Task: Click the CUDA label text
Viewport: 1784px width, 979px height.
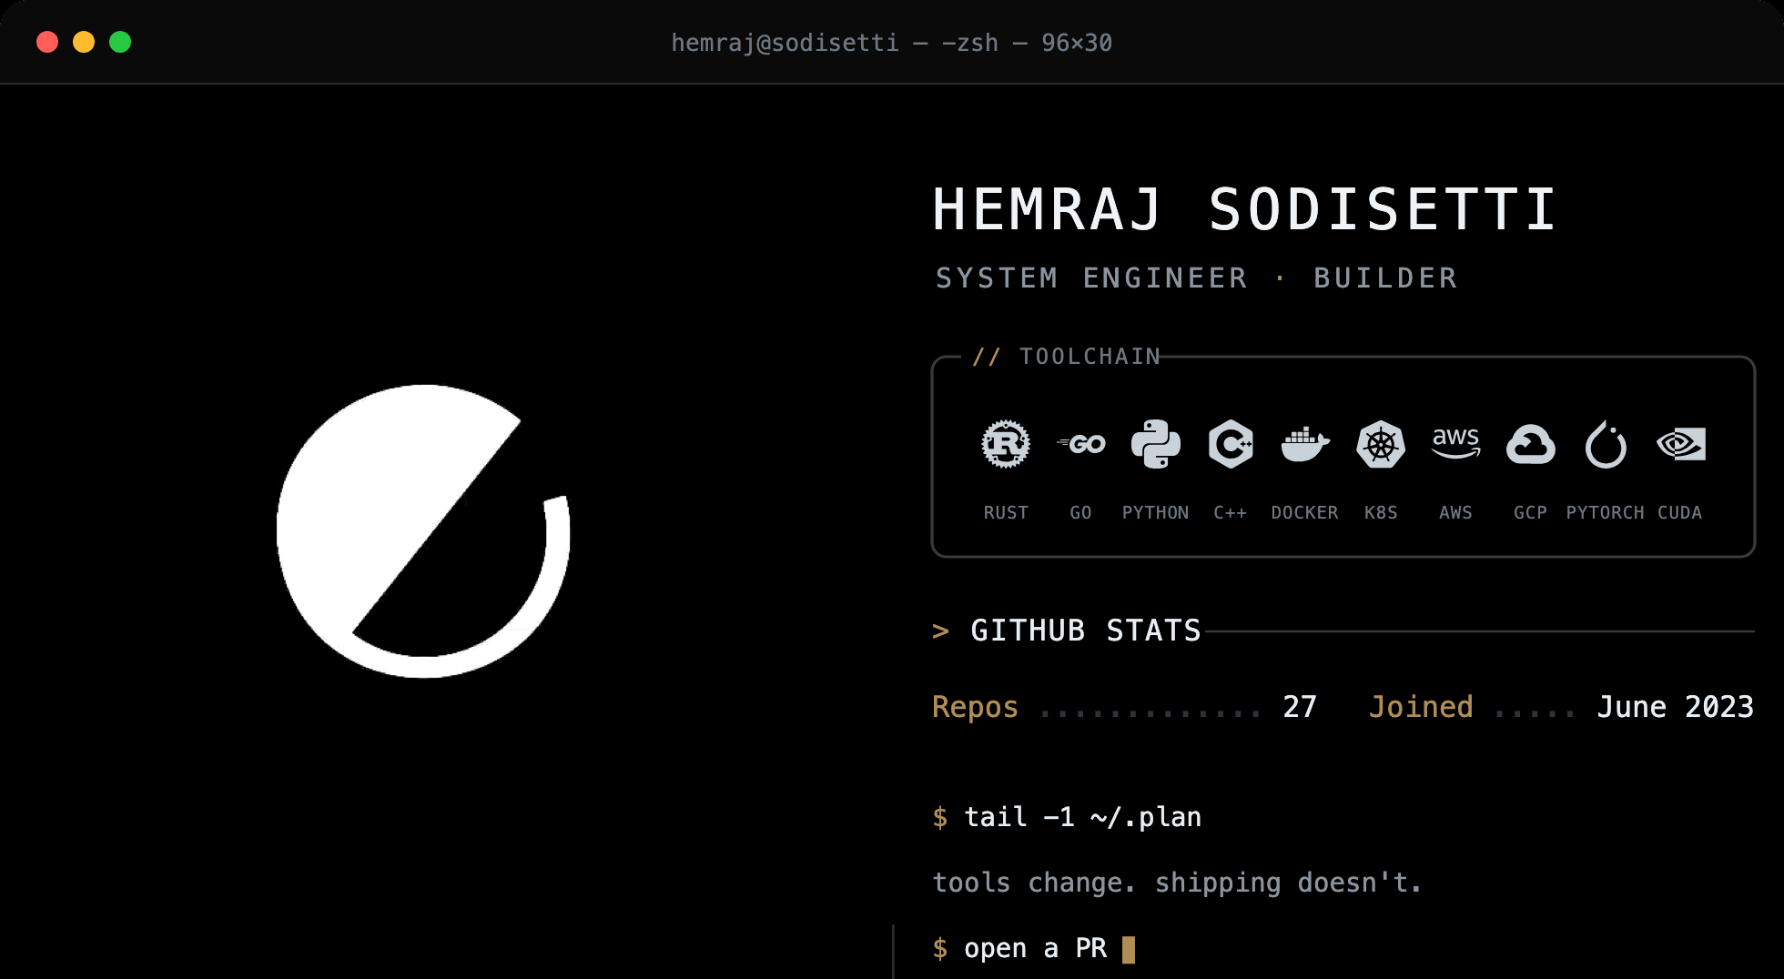Action: point(1680,512)
